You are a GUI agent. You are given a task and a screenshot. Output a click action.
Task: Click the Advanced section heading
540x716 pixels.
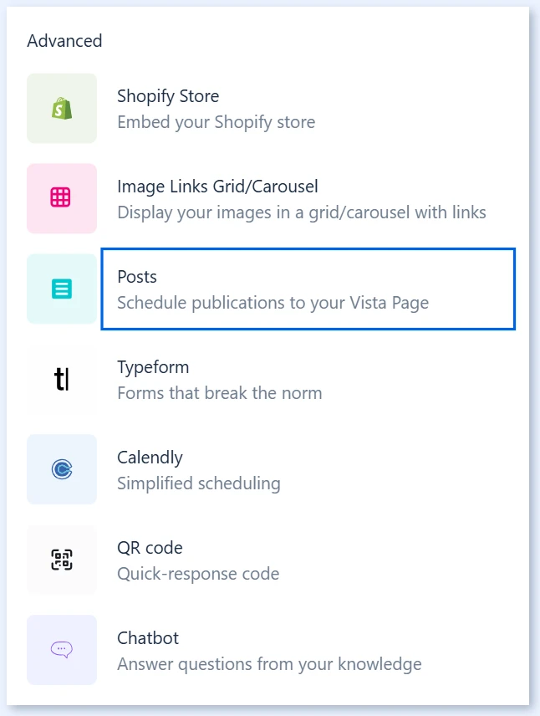pos(64,41)
